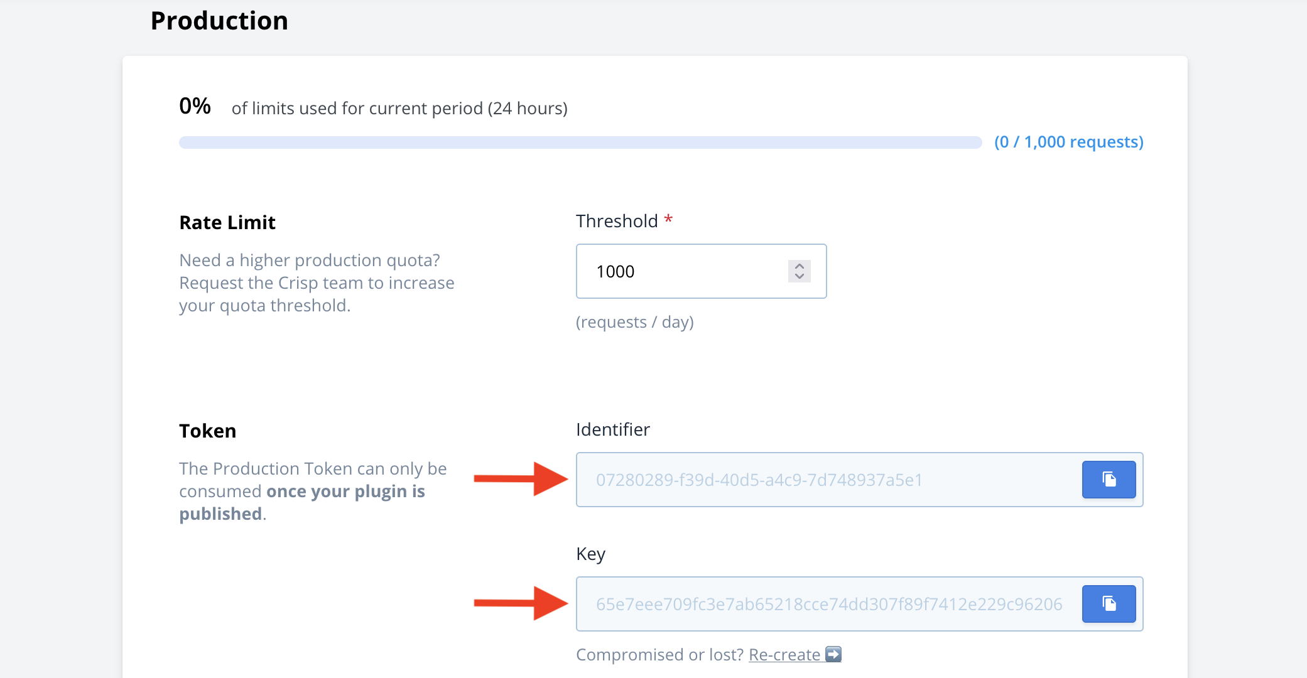
Task: Increase Threshold using the up stepper arrow
Action: (800, 266)
